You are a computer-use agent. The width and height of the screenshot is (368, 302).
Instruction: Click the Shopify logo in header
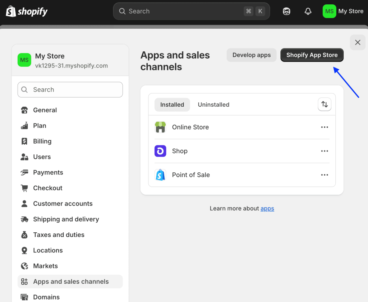coord(27,11)
